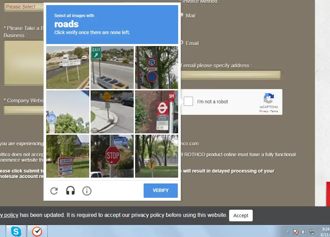The height and width of the screenshot is (237, 330).
Task: Accept the updated privacy policy
Action: 241,216
